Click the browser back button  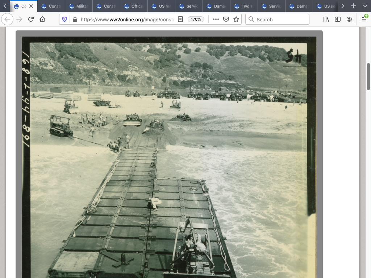pyautogui.click(x=7, y=20)
